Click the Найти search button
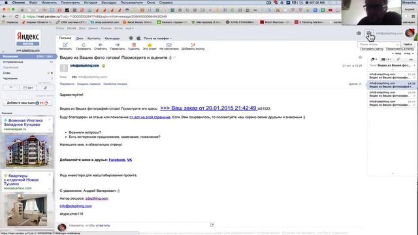This screenshot has height=235, width=418. coord(408,44)
